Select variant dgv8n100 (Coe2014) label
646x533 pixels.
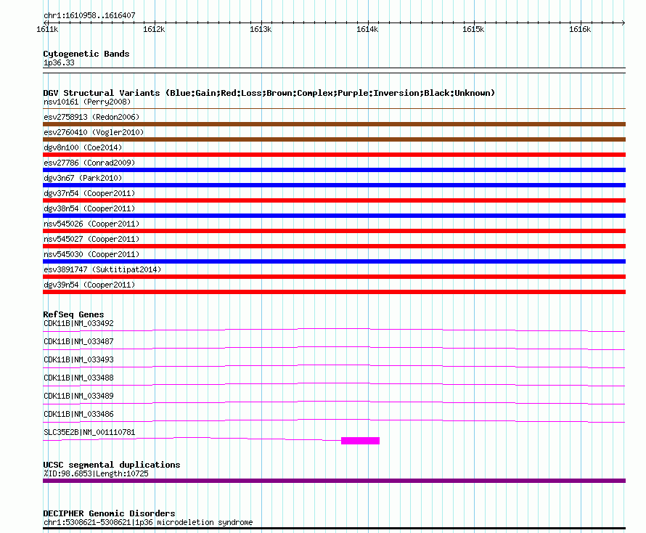click(83, 147)
